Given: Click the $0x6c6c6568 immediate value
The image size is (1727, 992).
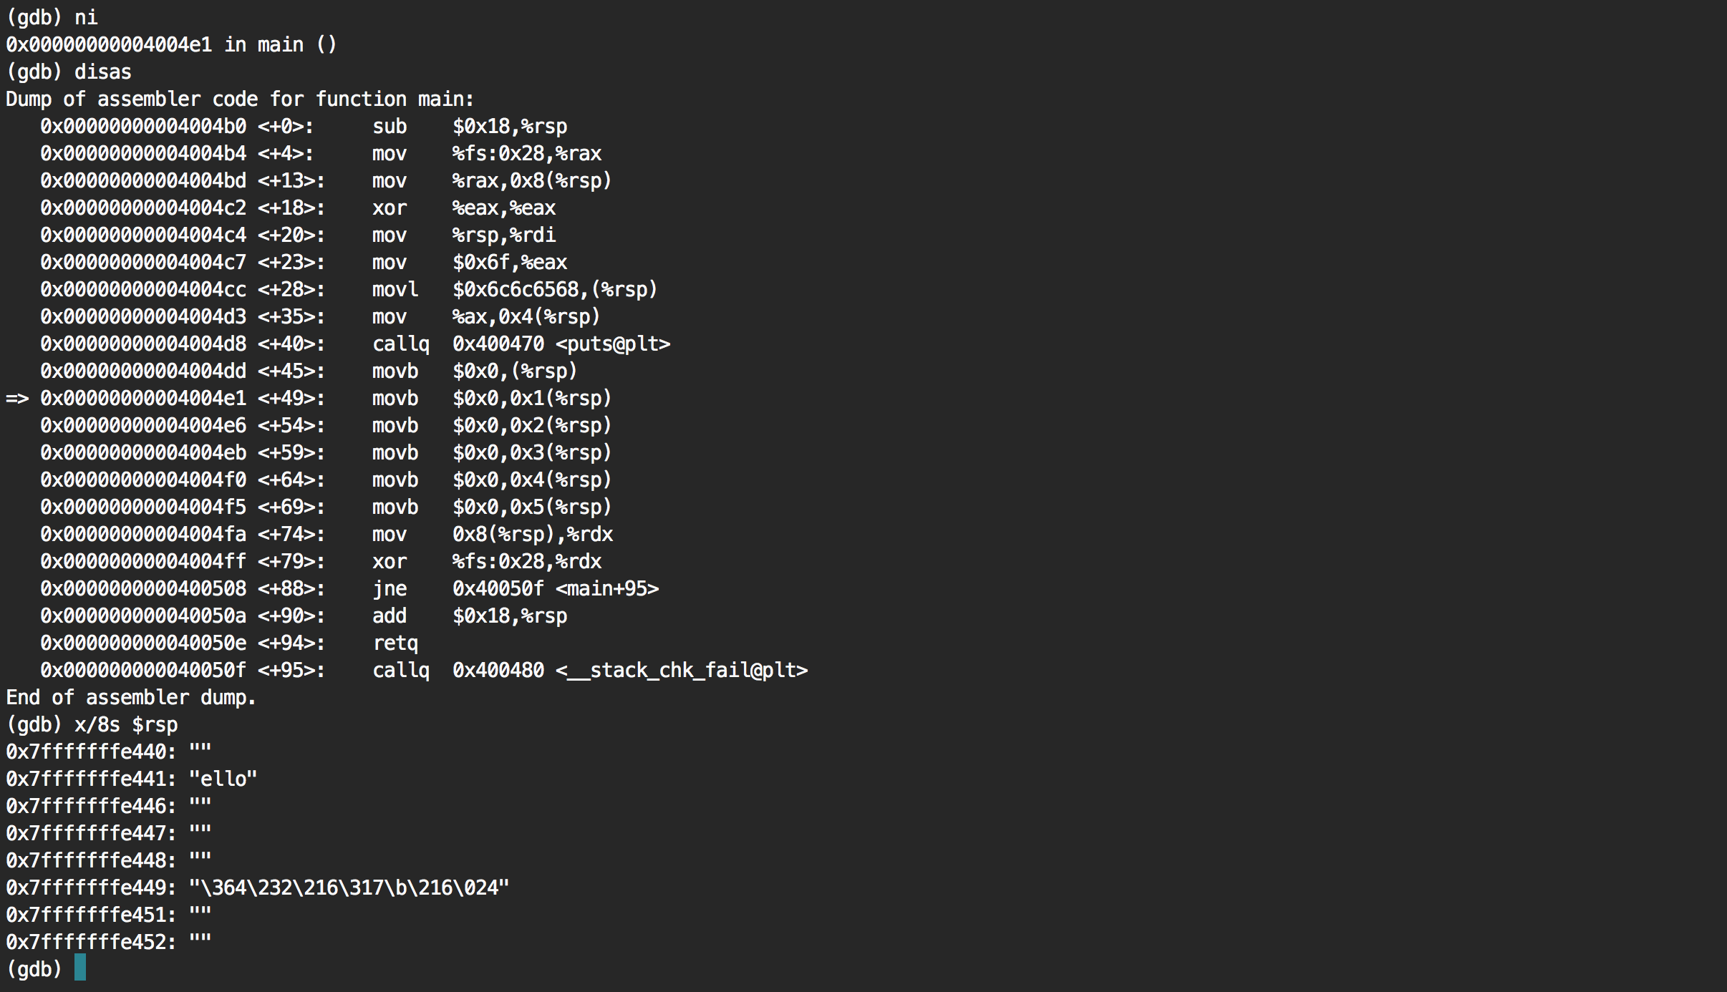Looking at the screenshot, I should [516, 290].
